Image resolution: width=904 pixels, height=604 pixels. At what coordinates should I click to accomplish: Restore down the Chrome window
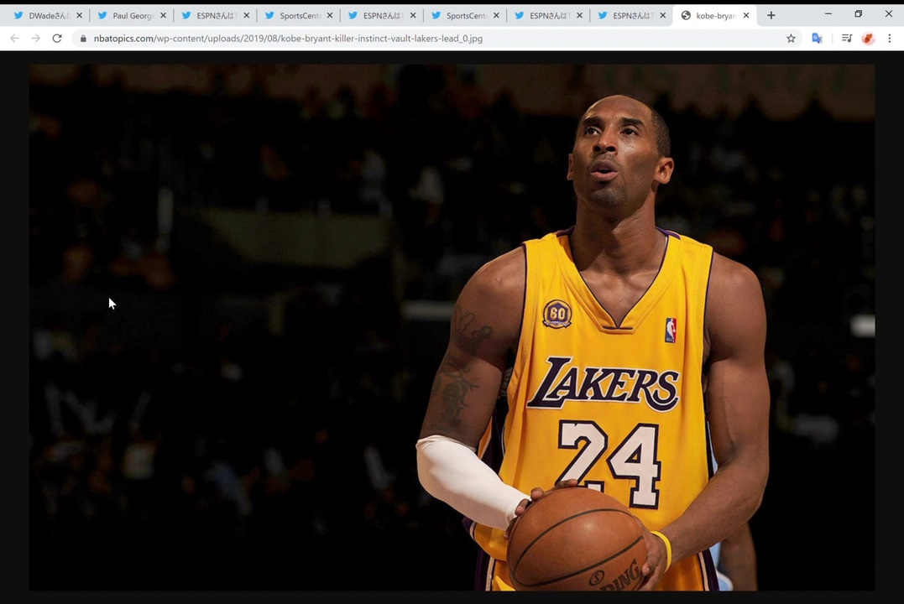(859, 13)
